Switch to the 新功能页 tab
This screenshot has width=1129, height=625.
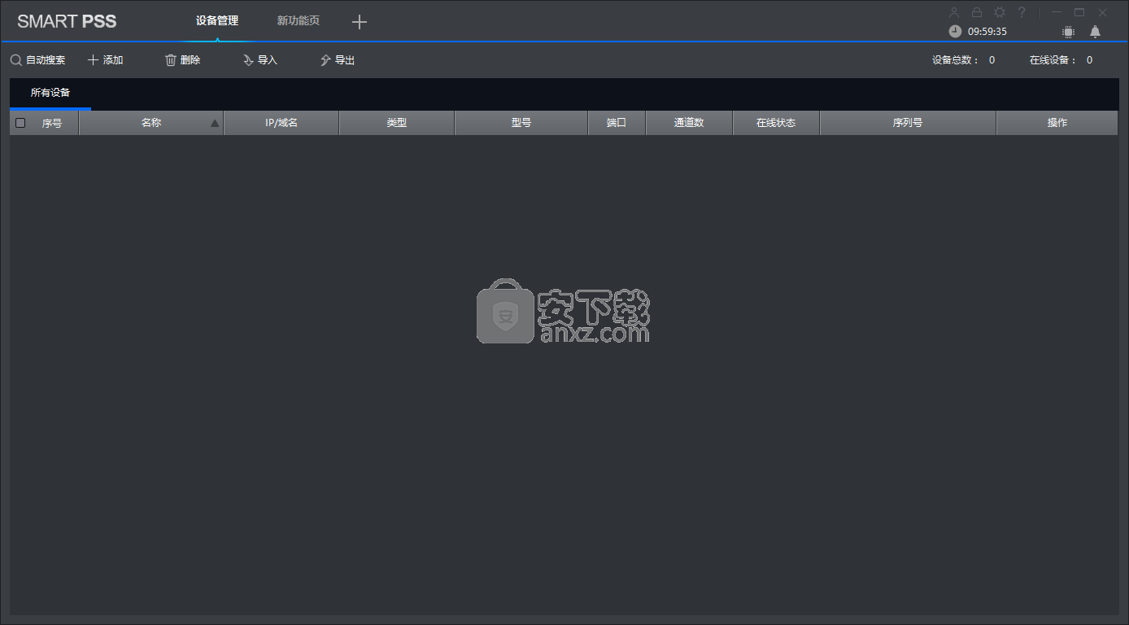pos(299,20)
